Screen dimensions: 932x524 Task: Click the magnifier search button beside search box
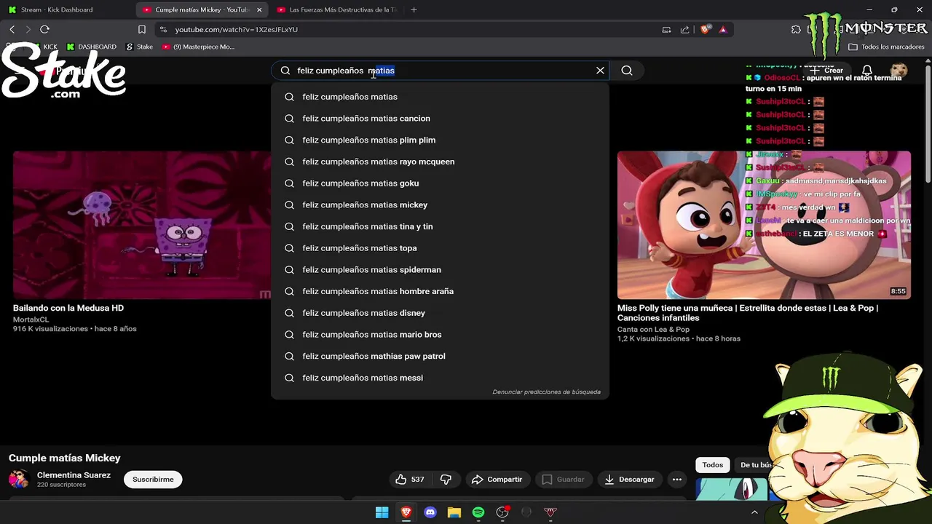tap(627, 71)
